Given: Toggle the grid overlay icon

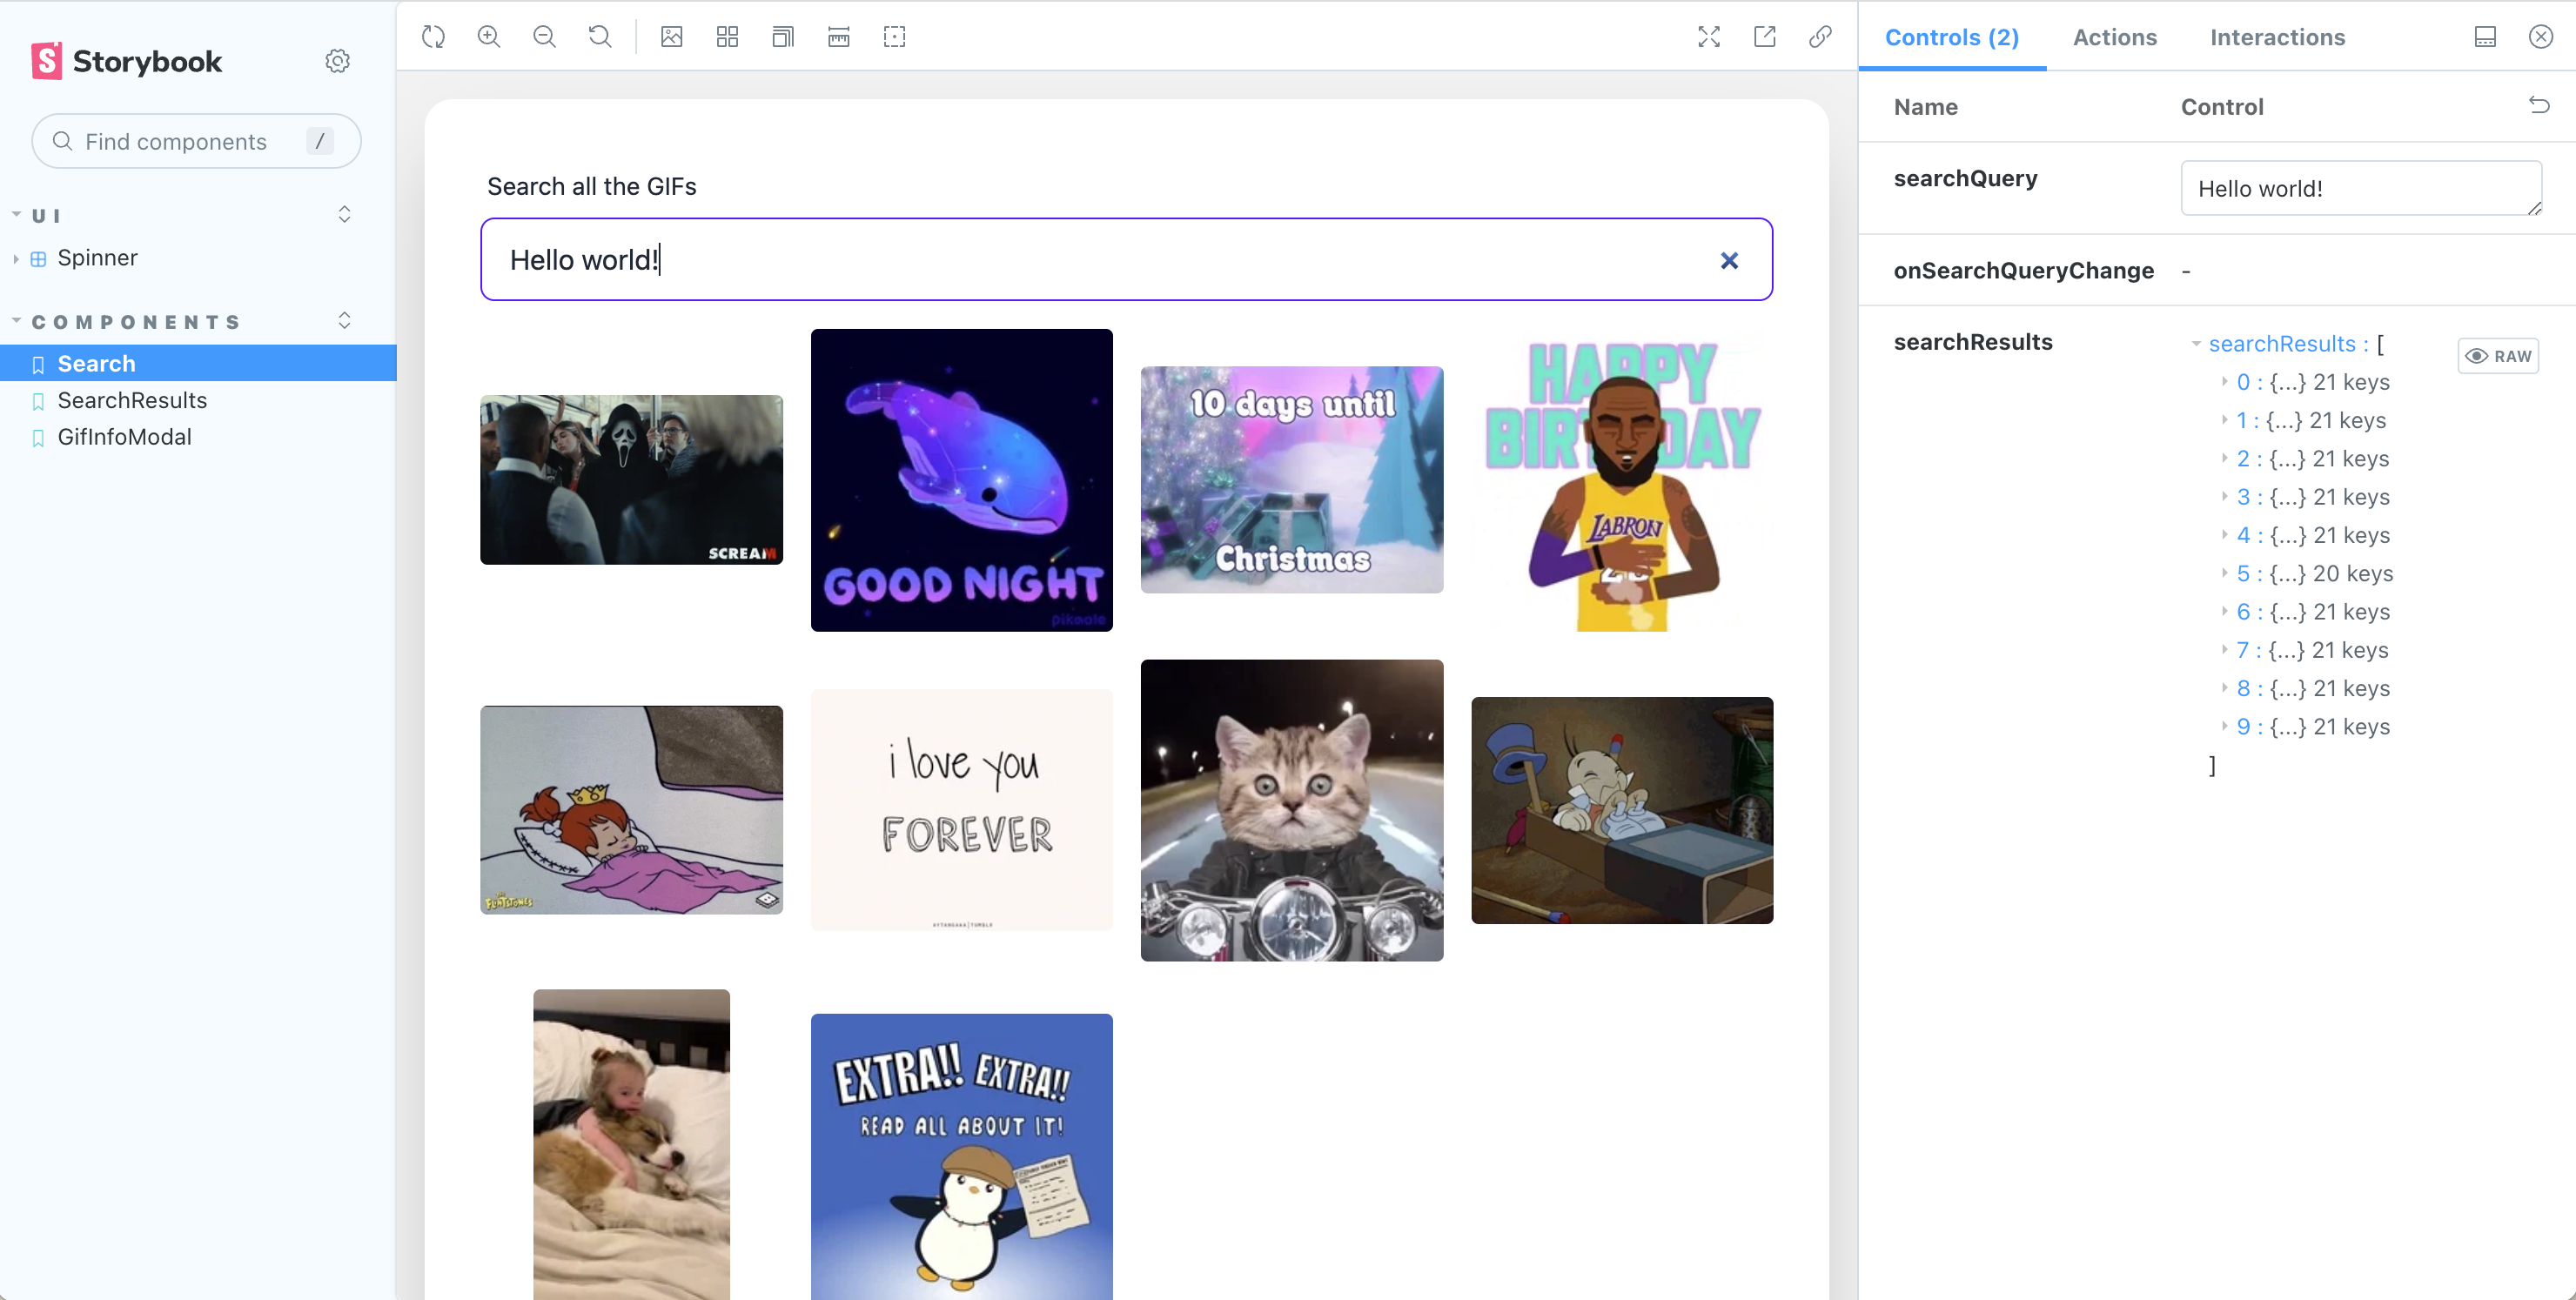Looking at the screenshot, I should (x=727, y=37).
